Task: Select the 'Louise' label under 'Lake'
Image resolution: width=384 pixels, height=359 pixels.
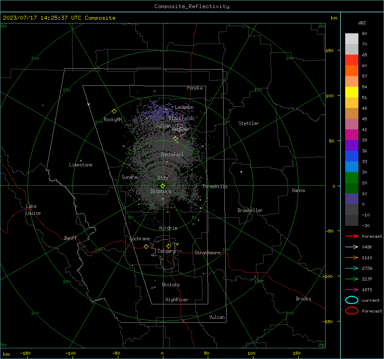Action: click(x=33, y=213)
